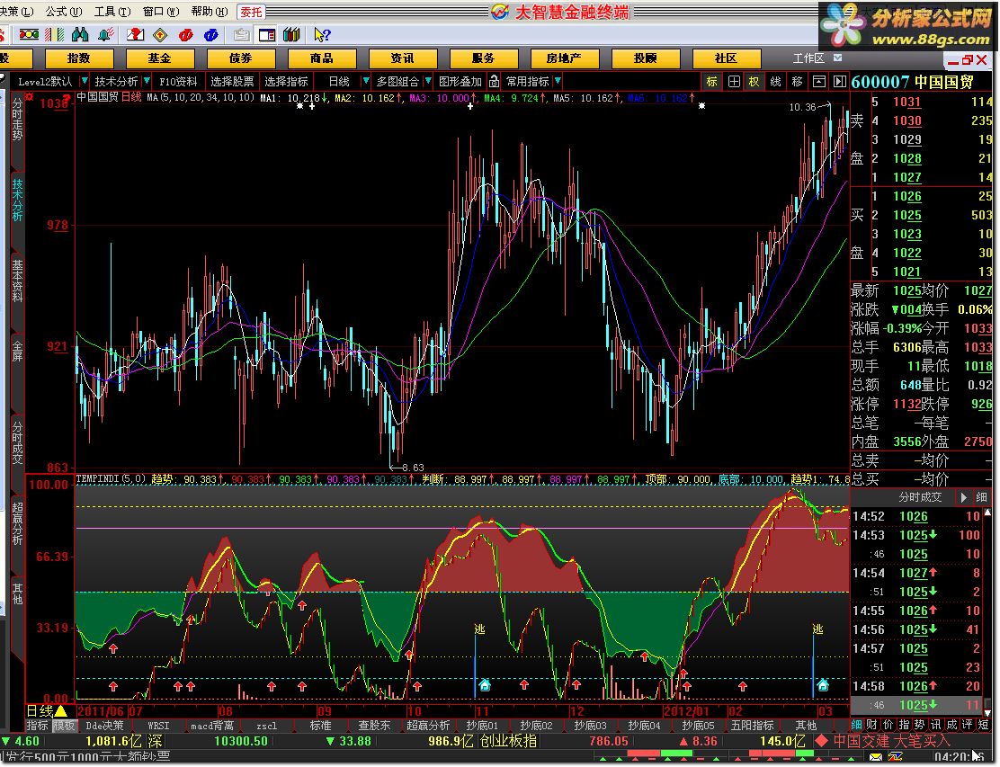Click the blue circular info icon

click(x=211, y=35)
